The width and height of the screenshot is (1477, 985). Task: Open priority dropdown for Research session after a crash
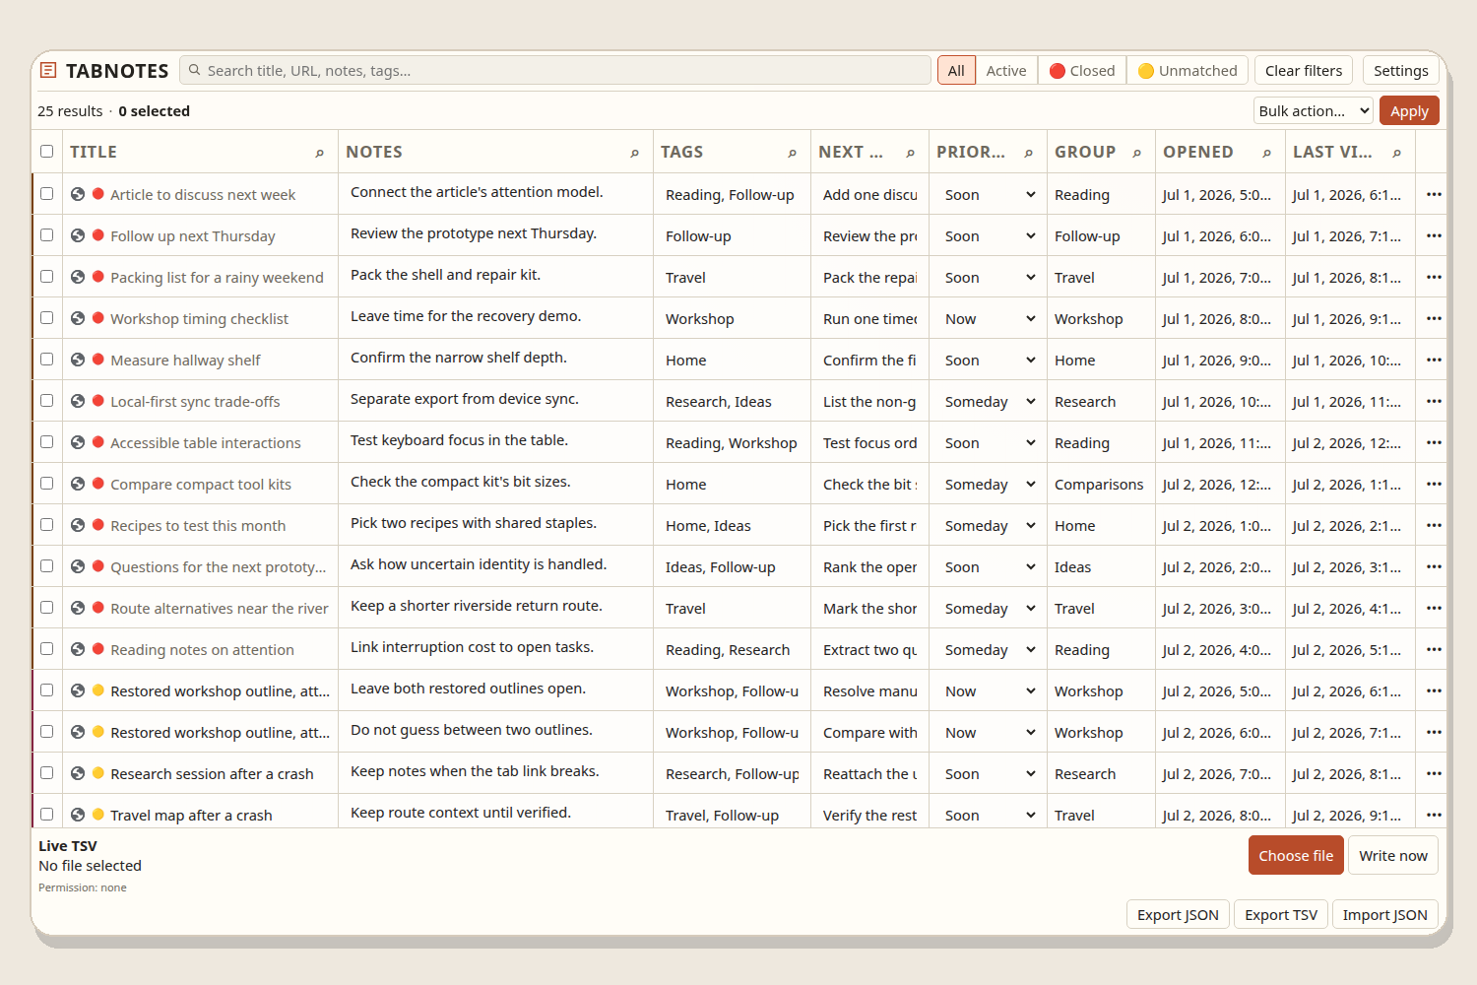coord(989,774)
